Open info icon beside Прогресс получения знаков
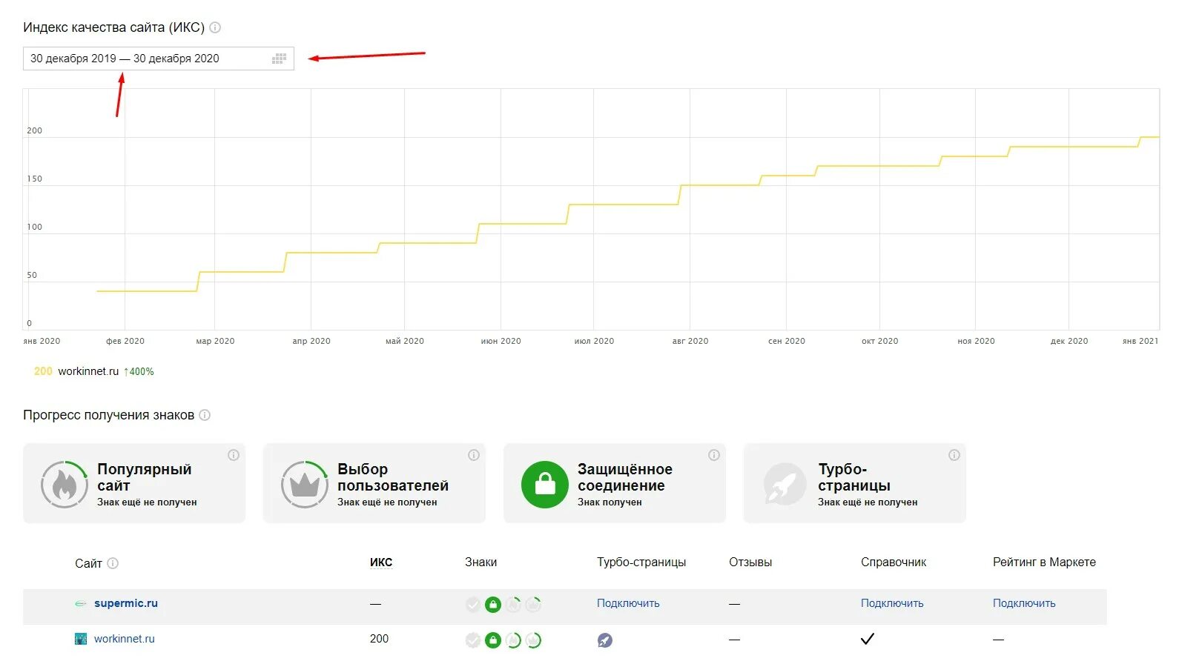This screenshot has width=1179, height=664. click(x=205, y=415)
